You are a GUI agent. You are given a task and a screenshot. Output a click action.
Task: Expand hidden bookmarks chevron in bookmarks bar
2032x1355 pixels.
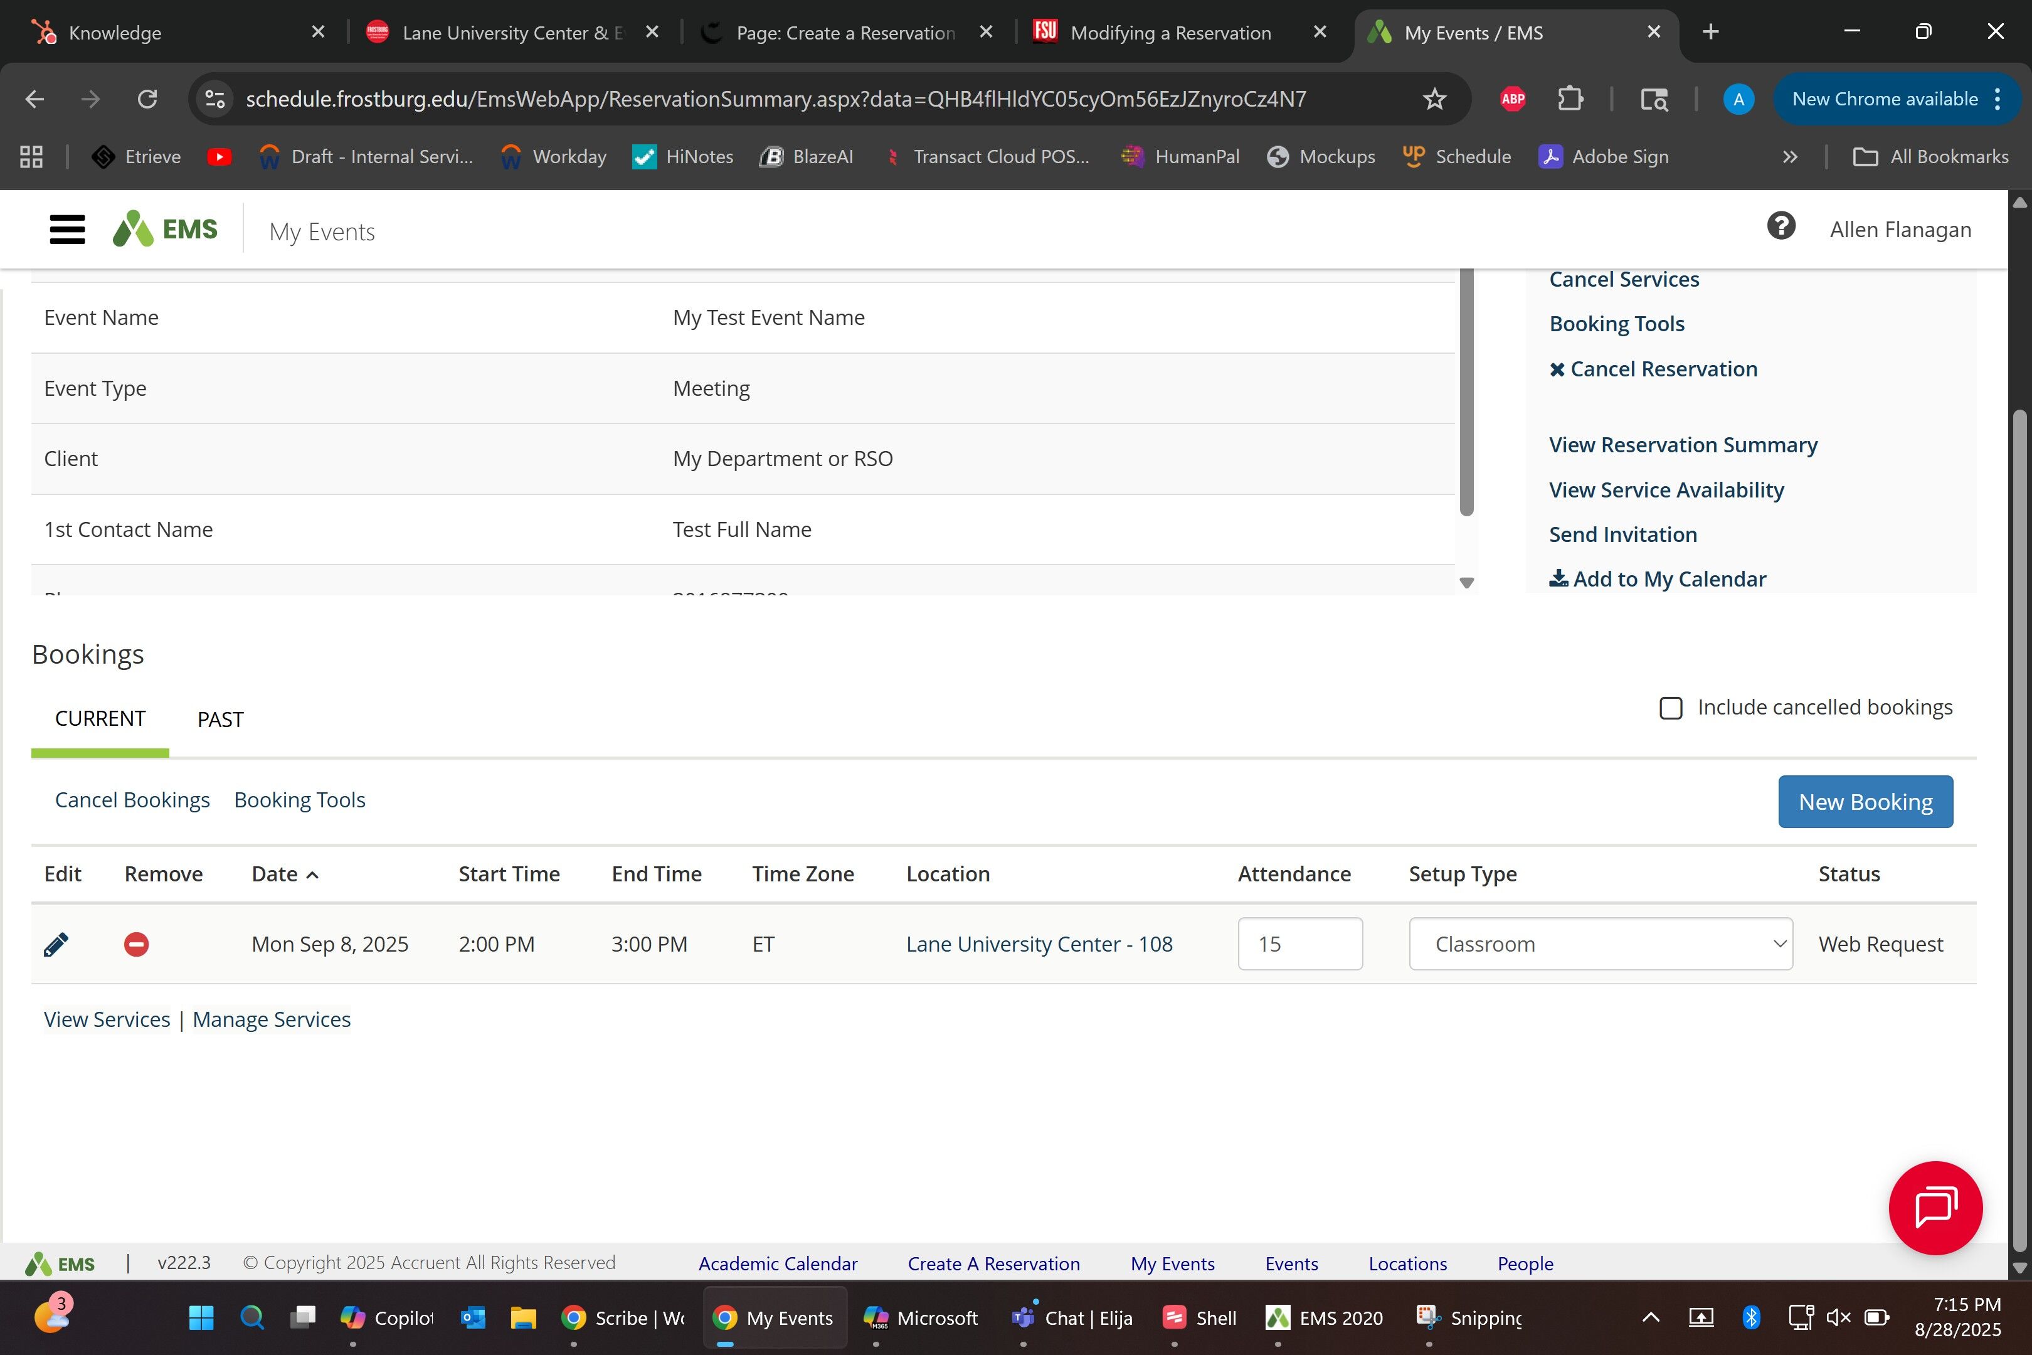click(x=1789, y=157)
